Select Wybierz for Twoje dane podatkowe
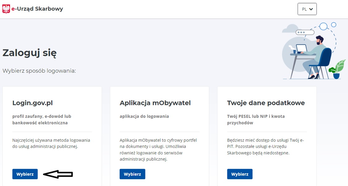348x186 pixels. (x=240, y=174)
